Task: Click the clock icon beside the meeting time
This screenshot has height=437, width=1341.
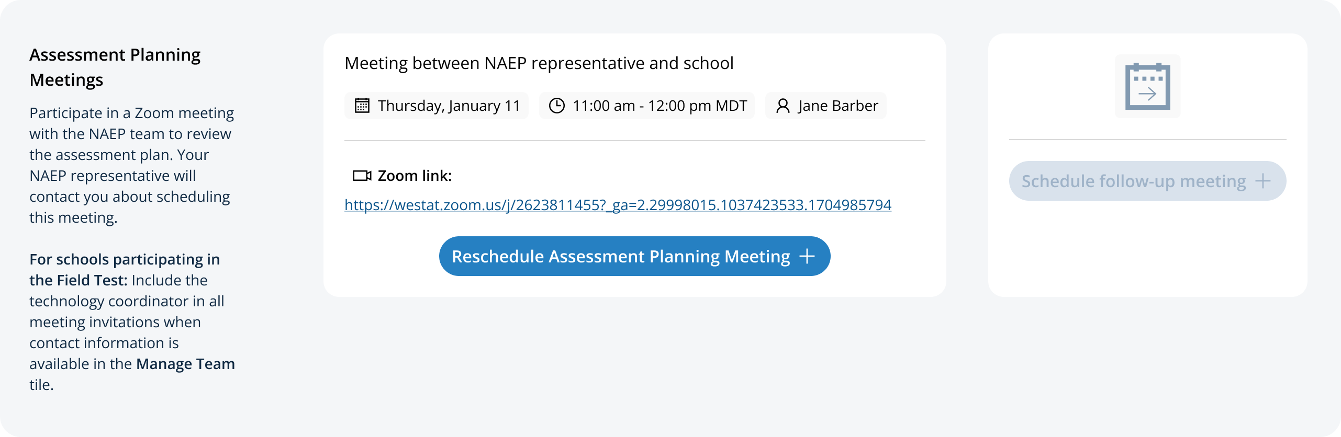Action: point(556,106)
